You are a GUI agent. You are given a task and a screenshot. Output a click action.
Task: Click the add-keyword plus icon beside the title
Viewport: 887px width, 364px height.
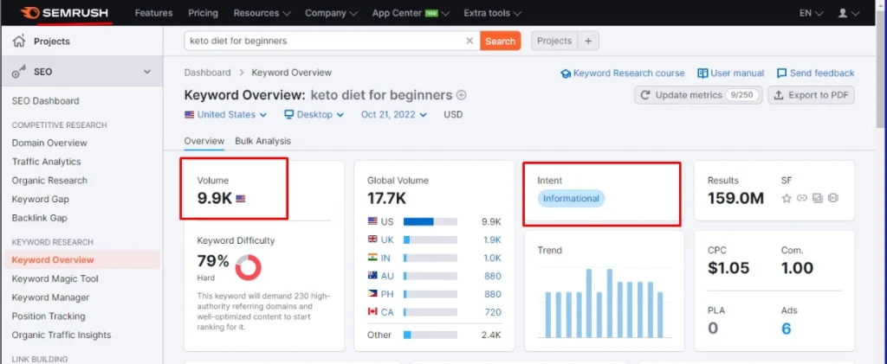pyautogui.click(x=462, y=95)
